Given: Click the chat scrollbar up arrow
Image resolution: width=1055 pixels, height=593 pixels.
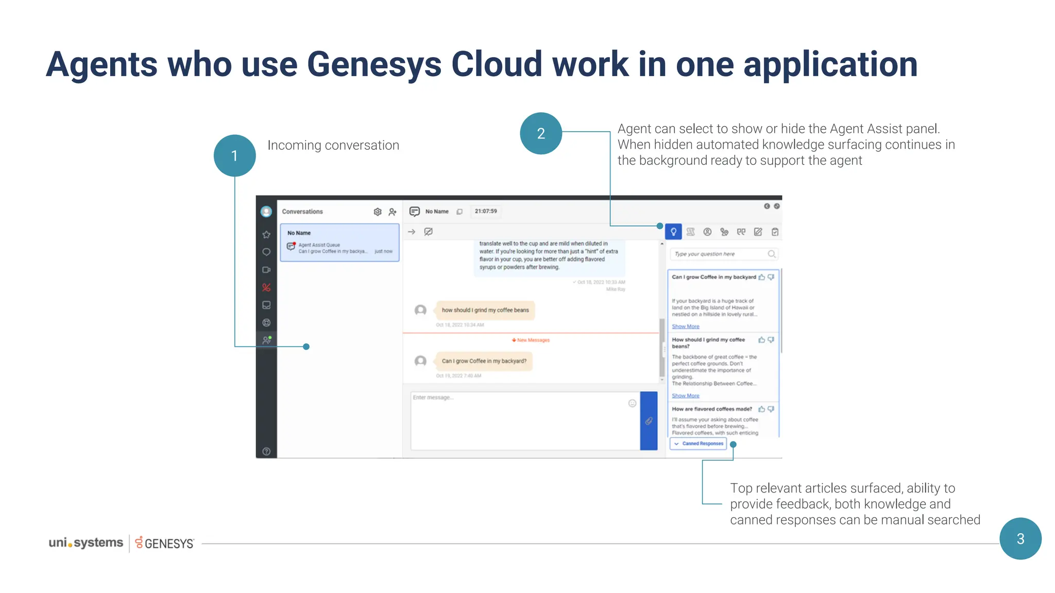Looking at the screenshot, I should point(662,243).
